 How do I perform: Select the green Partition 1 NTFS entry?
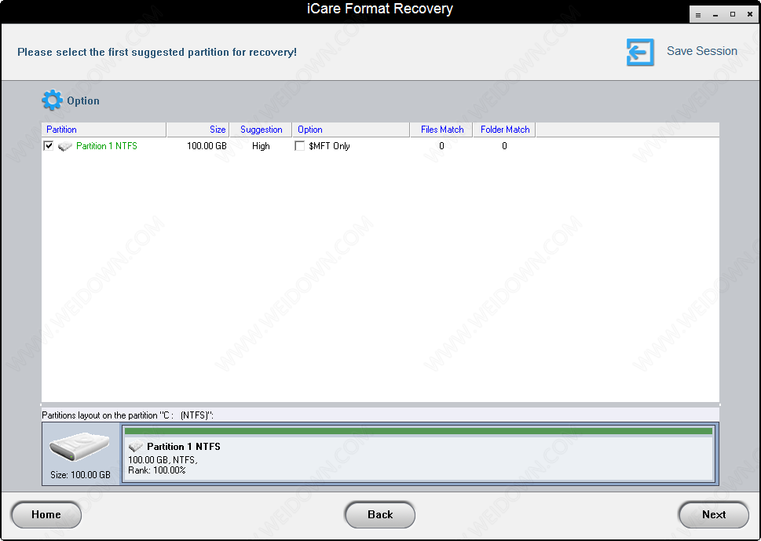[107, 146]
